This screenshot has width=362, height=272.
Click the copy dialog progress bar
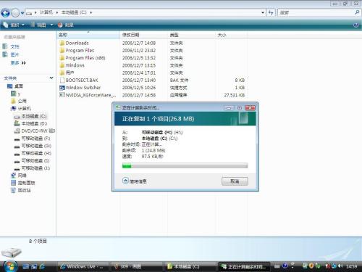click(x=185, y=165)
